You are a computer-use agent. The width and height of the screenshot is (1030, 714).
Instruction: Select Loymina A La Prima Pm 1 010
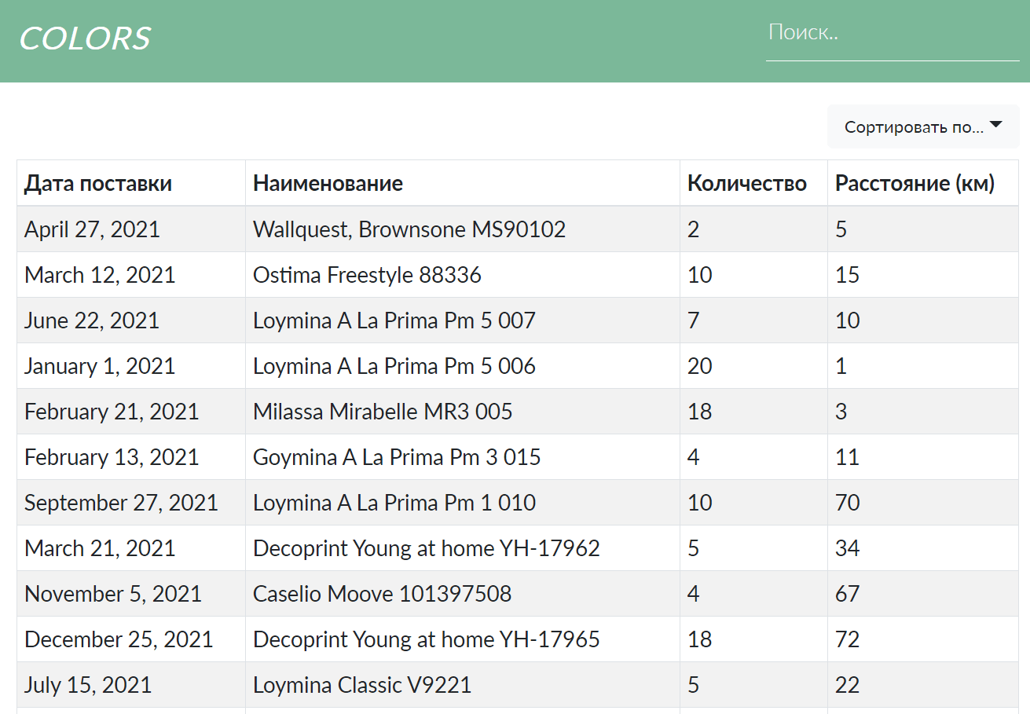click(x=463, y=503)
